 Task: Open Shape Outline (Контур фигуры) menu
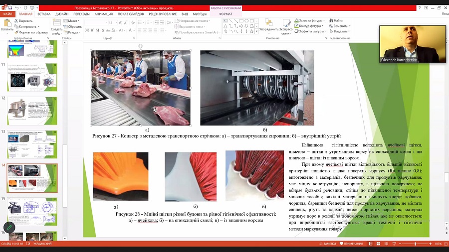309,26
